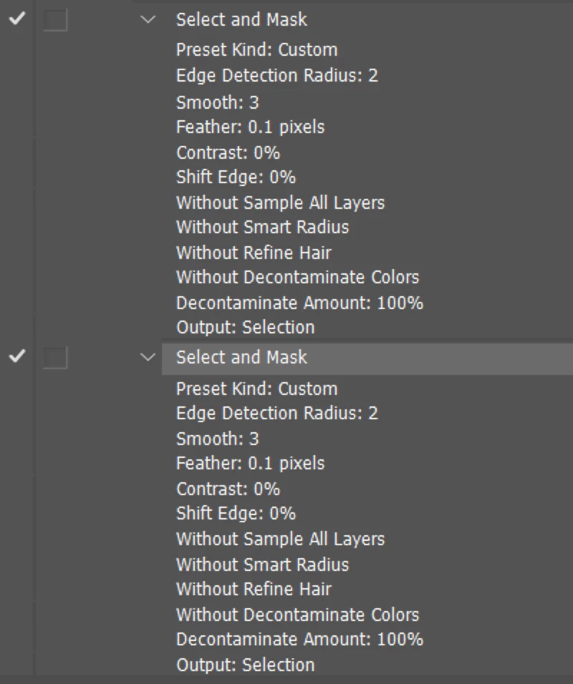
Task: Click Smooth: 3 under the unhighlighted step
Action: (x=218, y=102)
